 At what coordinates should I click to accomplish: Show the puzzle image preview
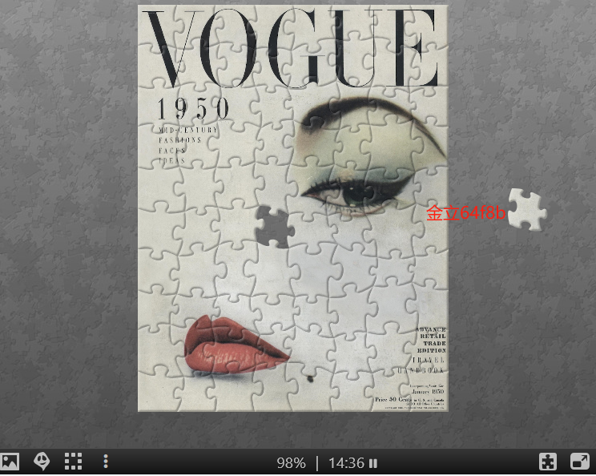[10, 462]
